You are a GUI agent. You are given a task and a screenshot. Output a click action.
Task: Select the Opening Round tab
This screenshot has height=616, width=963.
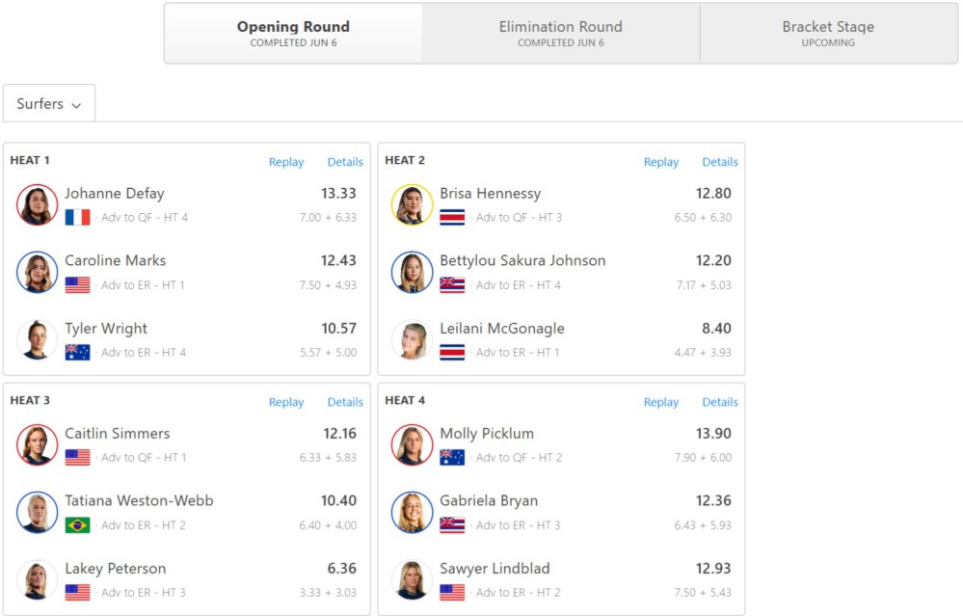[x=293, y=34]
